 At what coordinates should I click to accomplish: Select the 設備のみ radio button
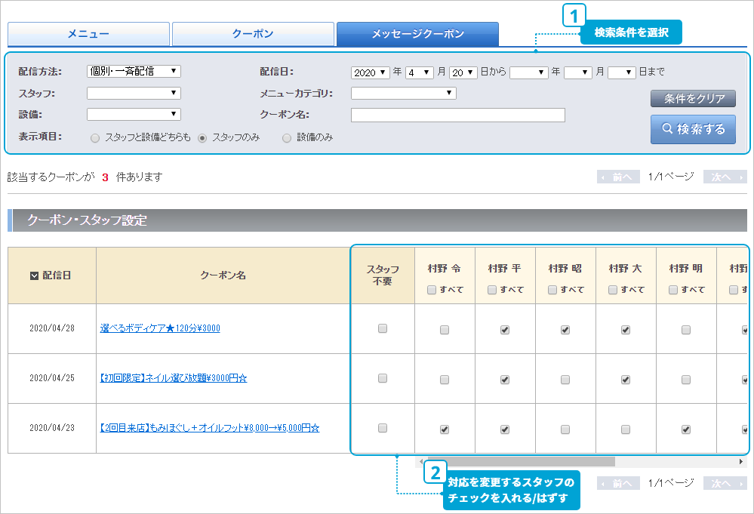point(287,138)
